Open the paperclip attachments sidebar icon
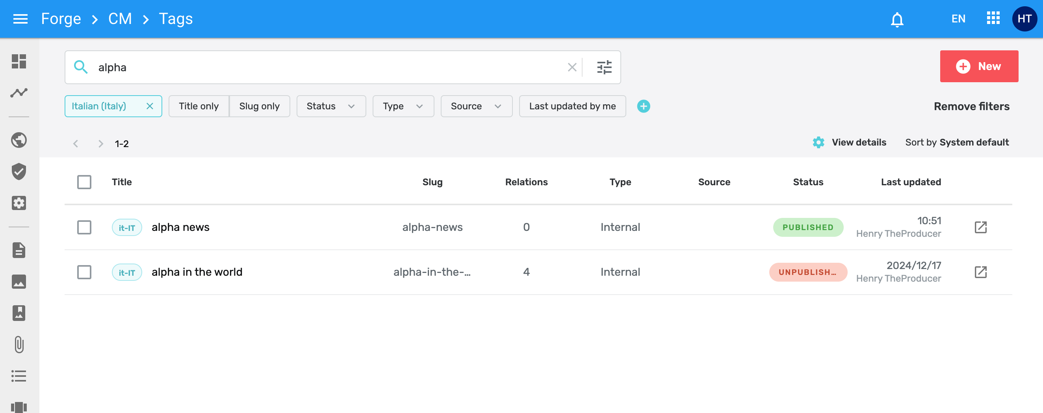 19,344
